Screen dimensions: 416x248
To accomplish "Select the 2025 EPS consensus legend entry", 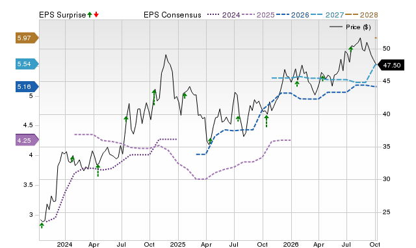I will (258, 15).
